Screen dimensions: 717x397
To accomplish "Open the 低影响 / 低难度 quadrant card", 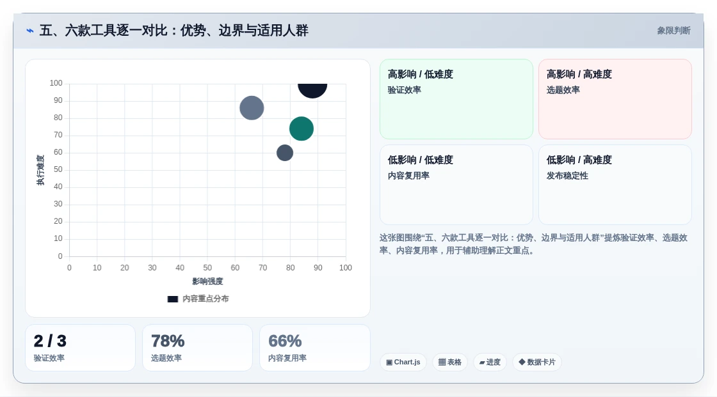I will point(456,185).
